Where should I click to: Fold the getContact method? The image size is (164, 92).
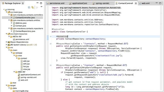[51, 65]
